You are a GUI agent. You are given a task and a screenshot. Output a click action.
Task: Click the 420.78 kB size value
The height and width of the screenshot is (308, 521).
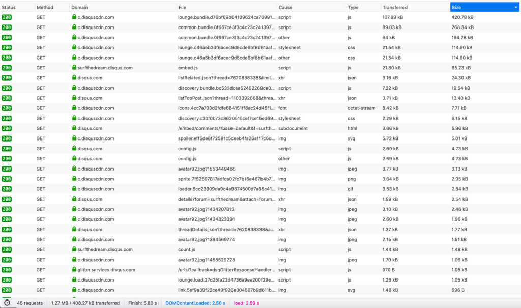(462, 17)
